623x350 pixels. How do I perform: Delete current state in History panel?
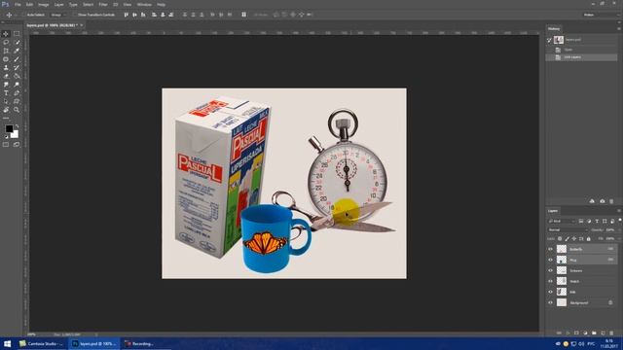[611, 201]
